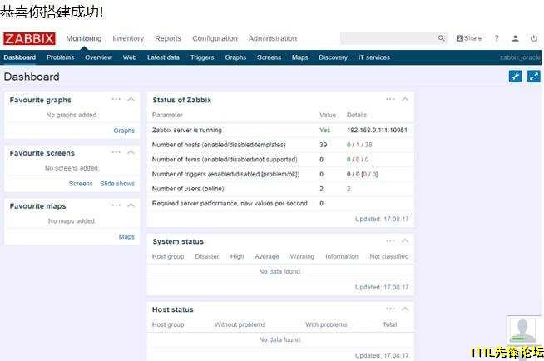
Task: Click the 192.168.0.111:10051 server address
Action: (x=377, y=131)
